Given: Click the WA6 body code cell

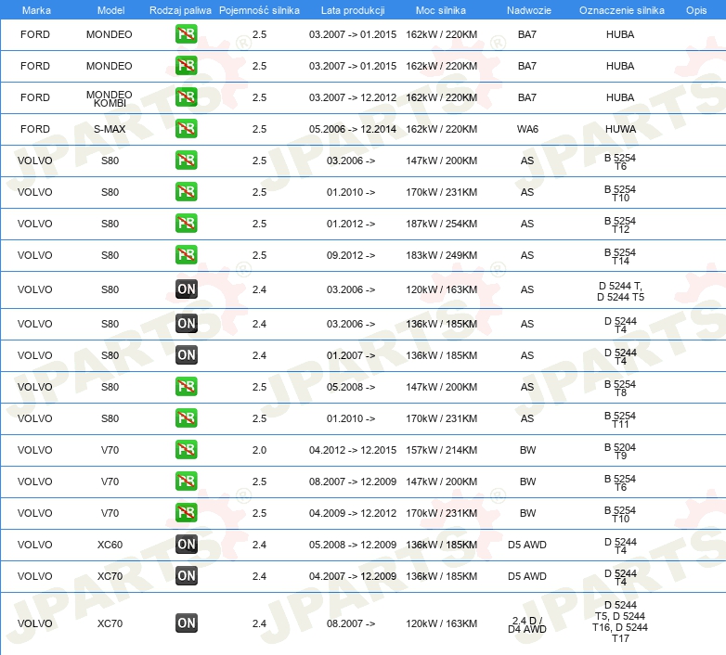Looking at the screenshot, I should pos(527,129).
